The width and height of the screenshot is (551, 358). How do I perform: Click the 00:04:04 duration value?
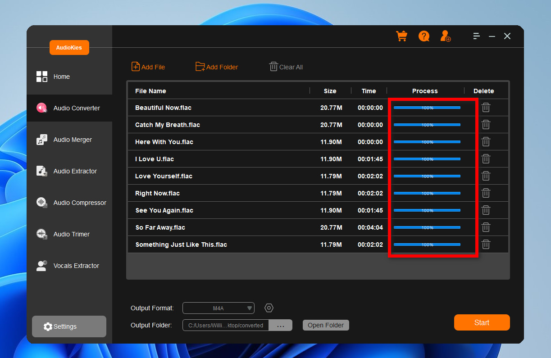tap(370, 227)
